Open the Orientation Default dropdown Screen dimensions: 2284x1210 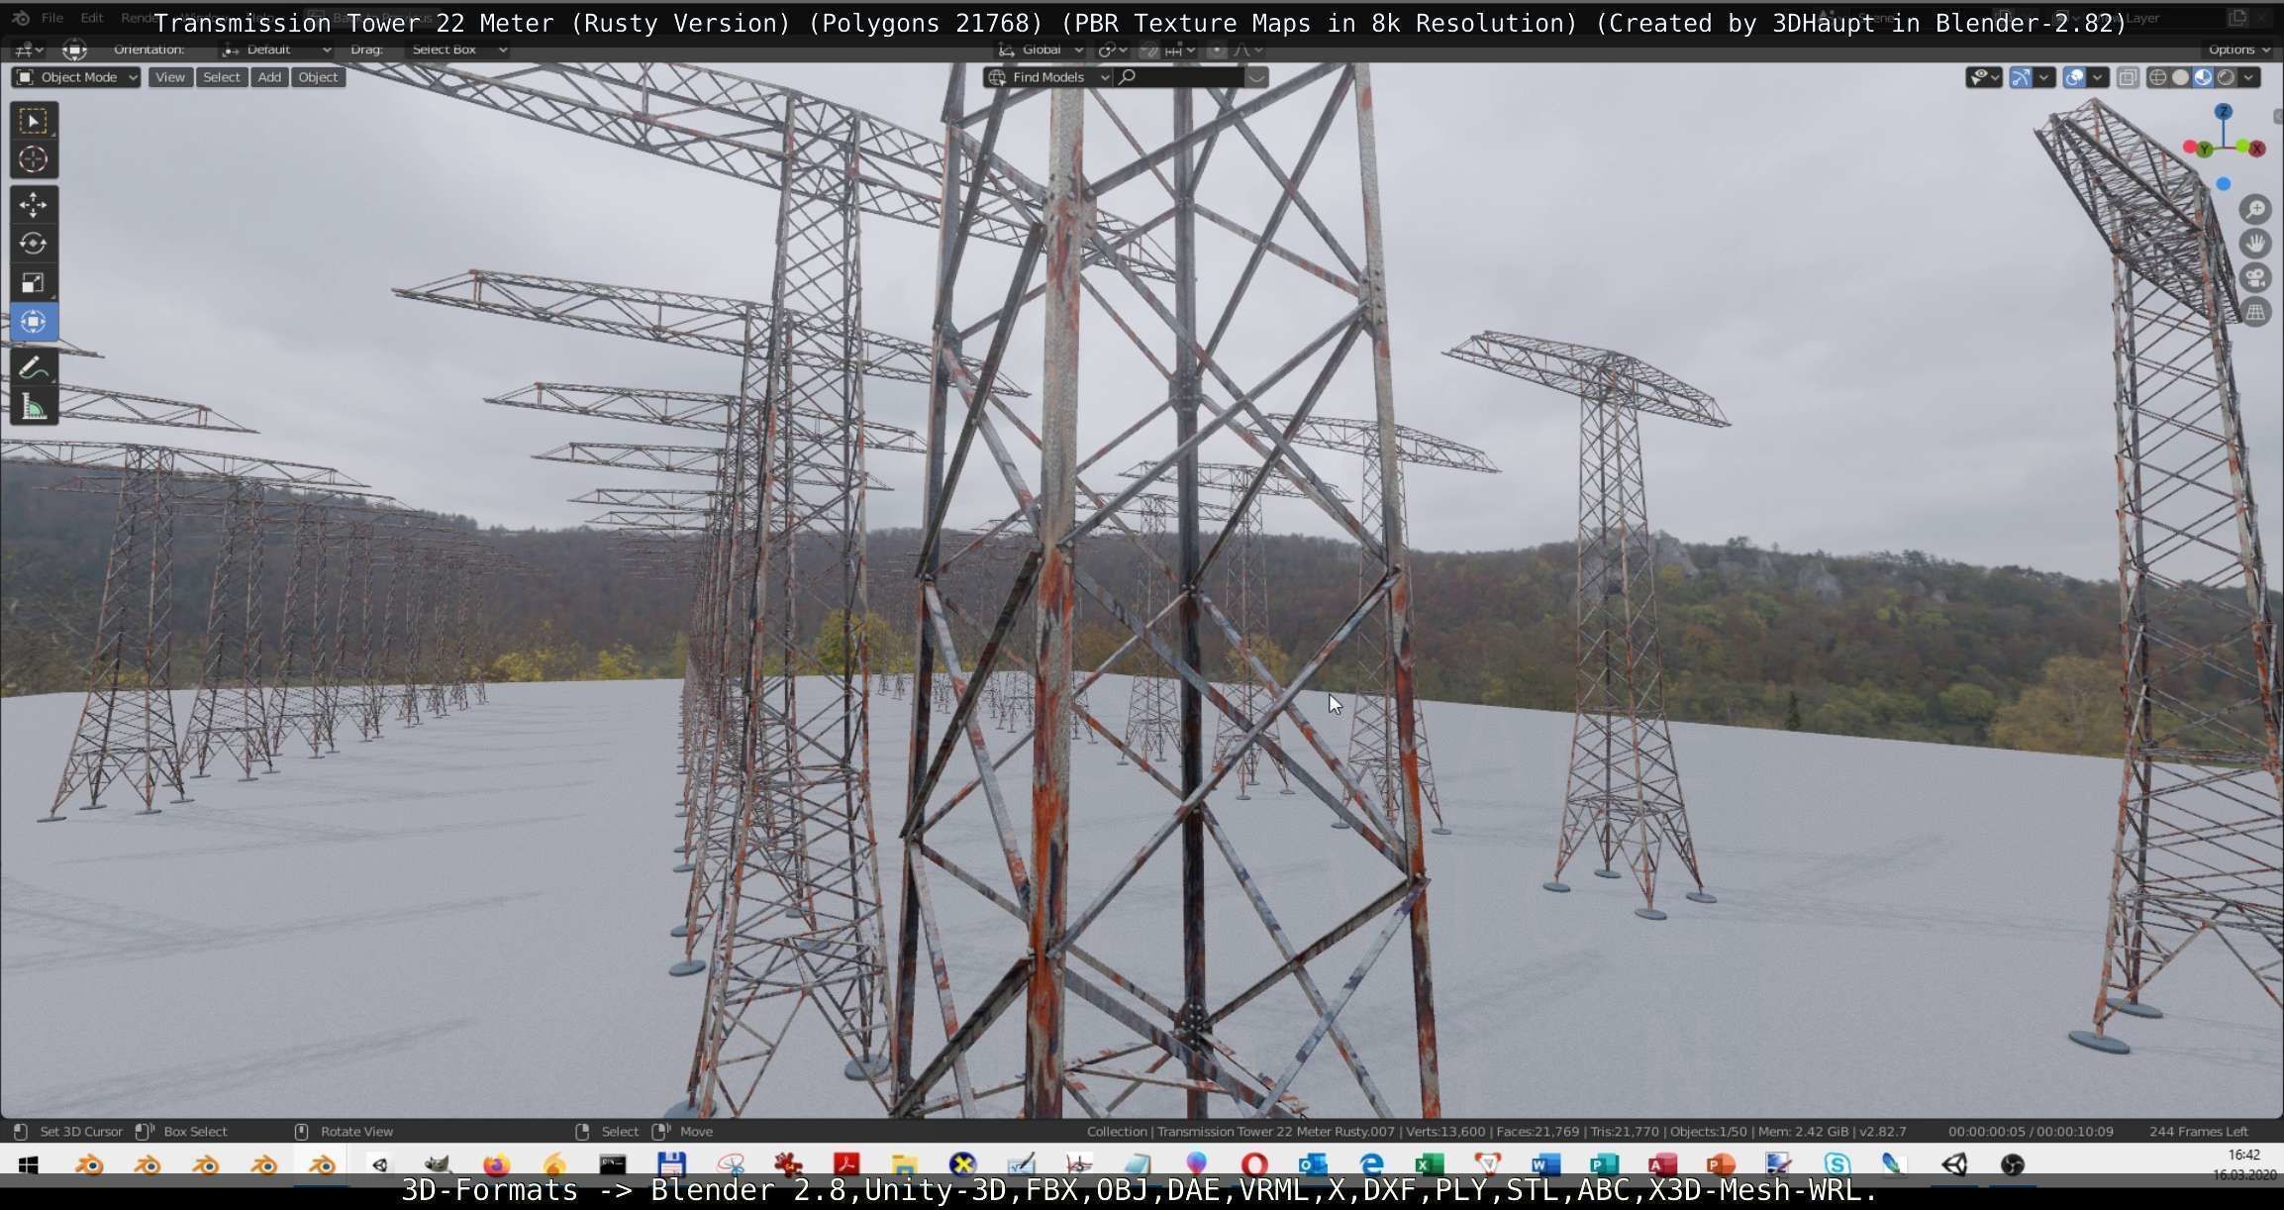[x=276, y=50]
